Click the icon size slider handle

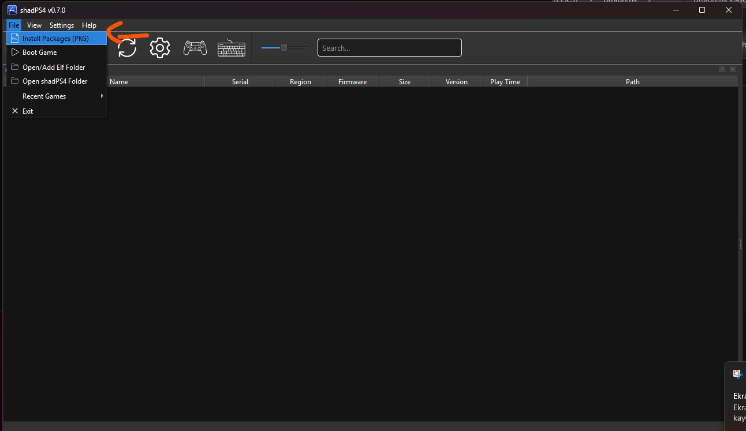click(x=284, y=48)
